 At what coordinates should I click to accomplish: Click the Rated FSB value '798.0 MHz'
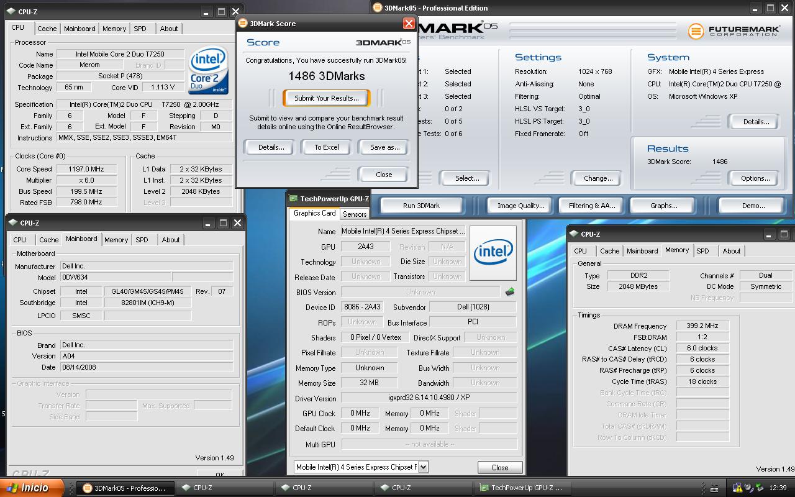(x=86, y=203)
